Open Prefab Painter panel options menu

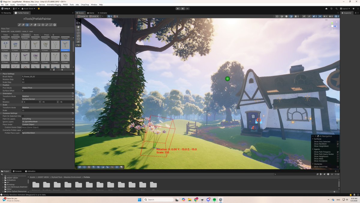[73, 13]
